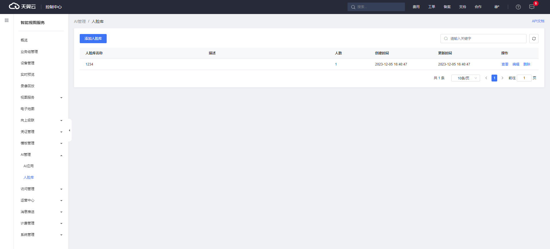This screenshot has width=550, height=249.
Task: Open 备案 in the top navigation
Action: pos(447,7)
